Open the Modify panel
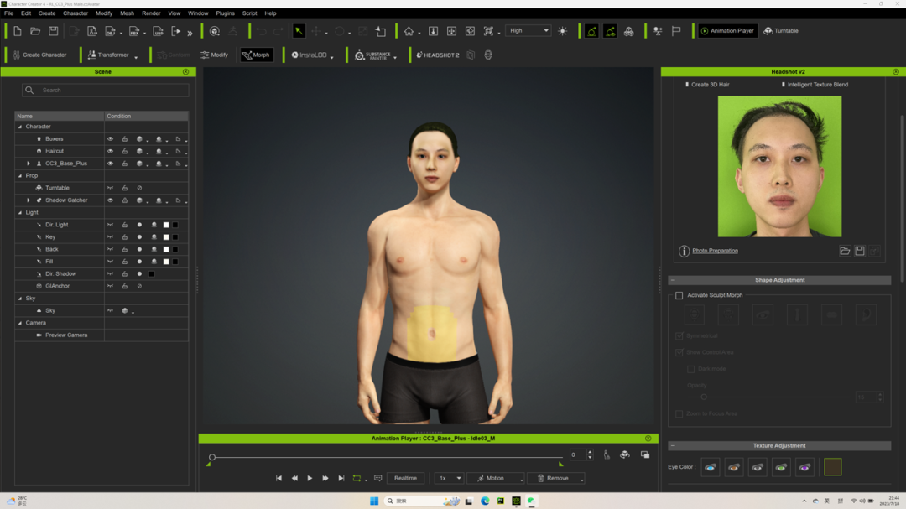 tap(215, 55)
